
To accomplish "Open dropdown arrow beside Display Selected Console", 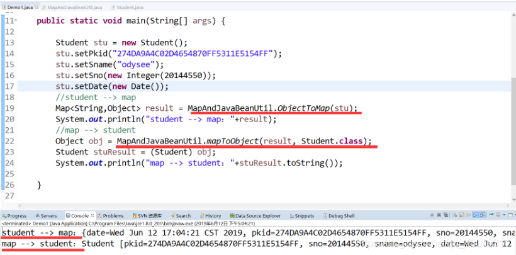I will (504, 215).
